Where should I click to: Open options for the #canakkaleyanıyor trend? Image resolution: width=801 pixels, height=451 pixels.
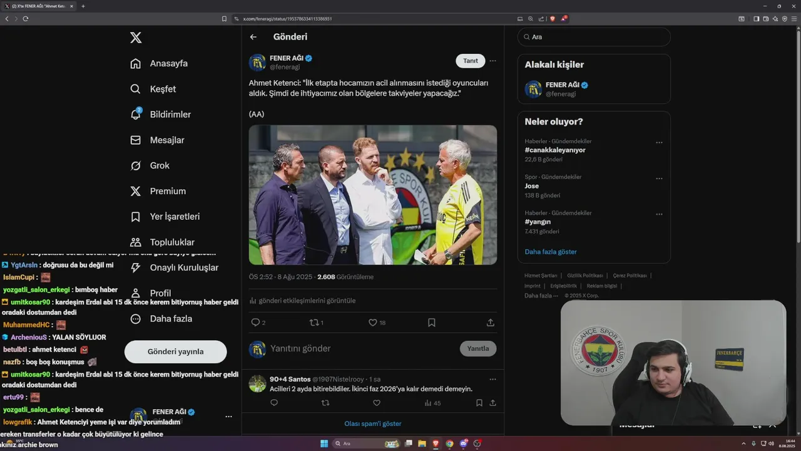(659, 143)
